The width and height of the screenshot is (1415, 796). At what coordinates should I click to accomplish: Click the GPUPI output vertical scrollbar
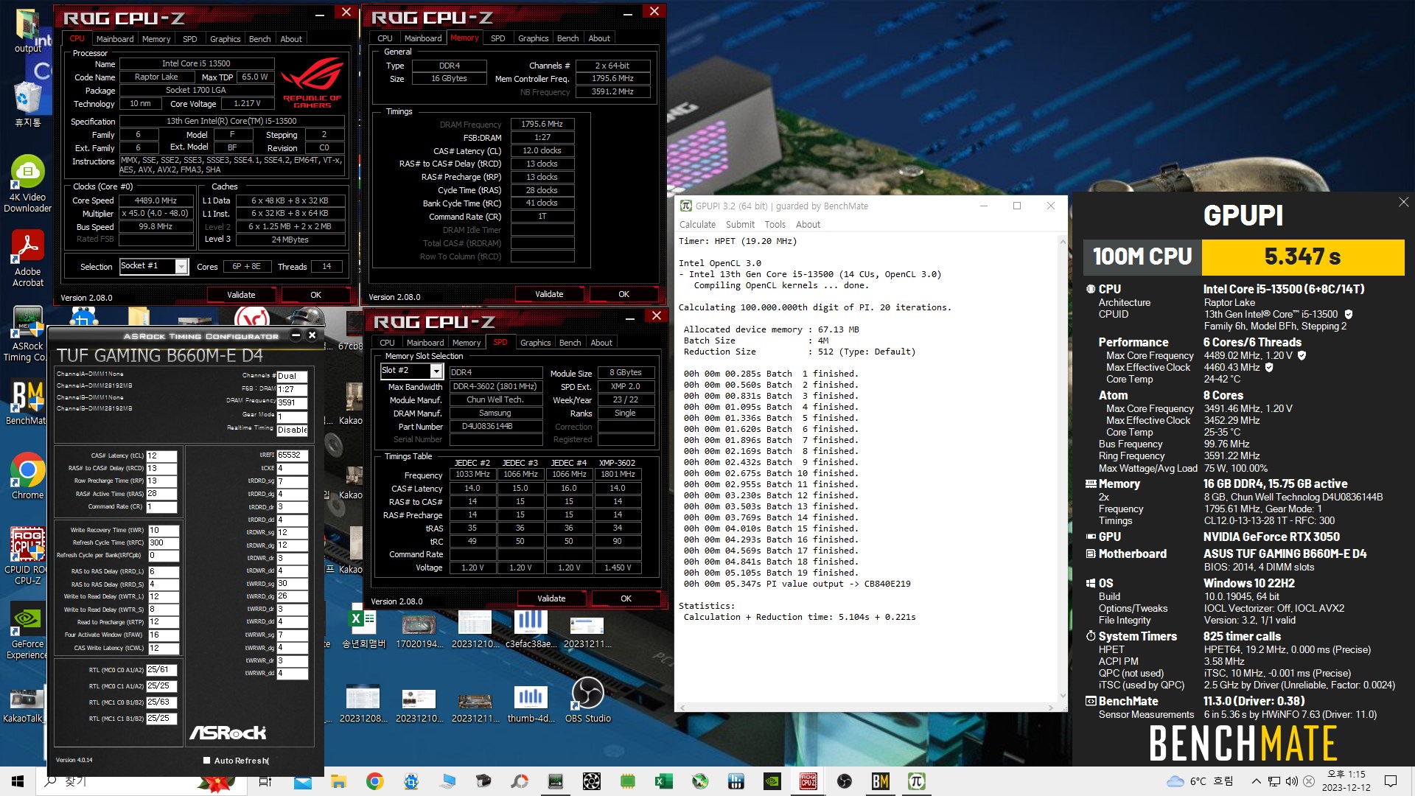click(x=1062, y=467)
